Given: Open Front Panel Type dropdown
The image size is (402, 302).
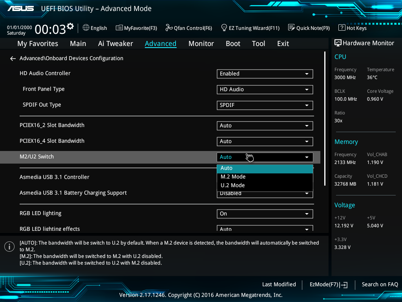Looking at the screenshot, I should click(x=265, y=89).
